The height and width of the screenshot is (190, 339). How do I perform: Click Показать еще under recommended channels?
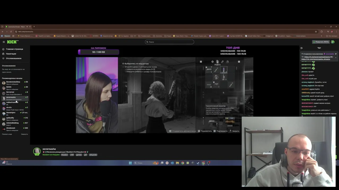[x=7, y=134]
